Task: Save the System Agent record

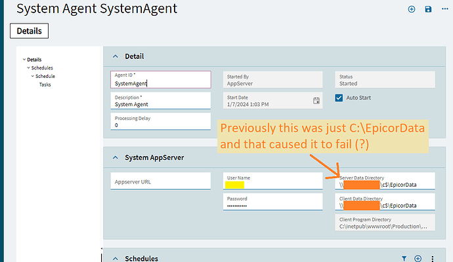Action: 428,9
